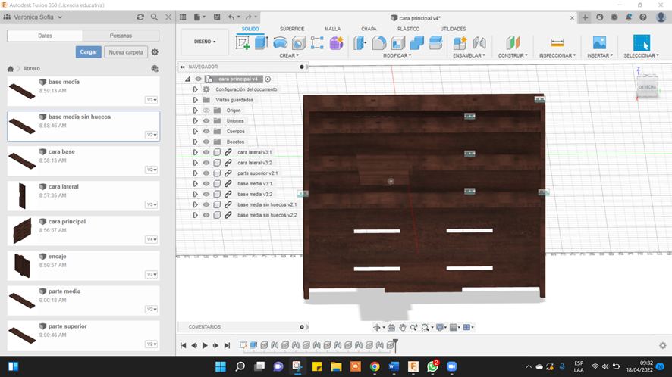Save the document with the save icon

pyautogui.click(x=217, y=17)
